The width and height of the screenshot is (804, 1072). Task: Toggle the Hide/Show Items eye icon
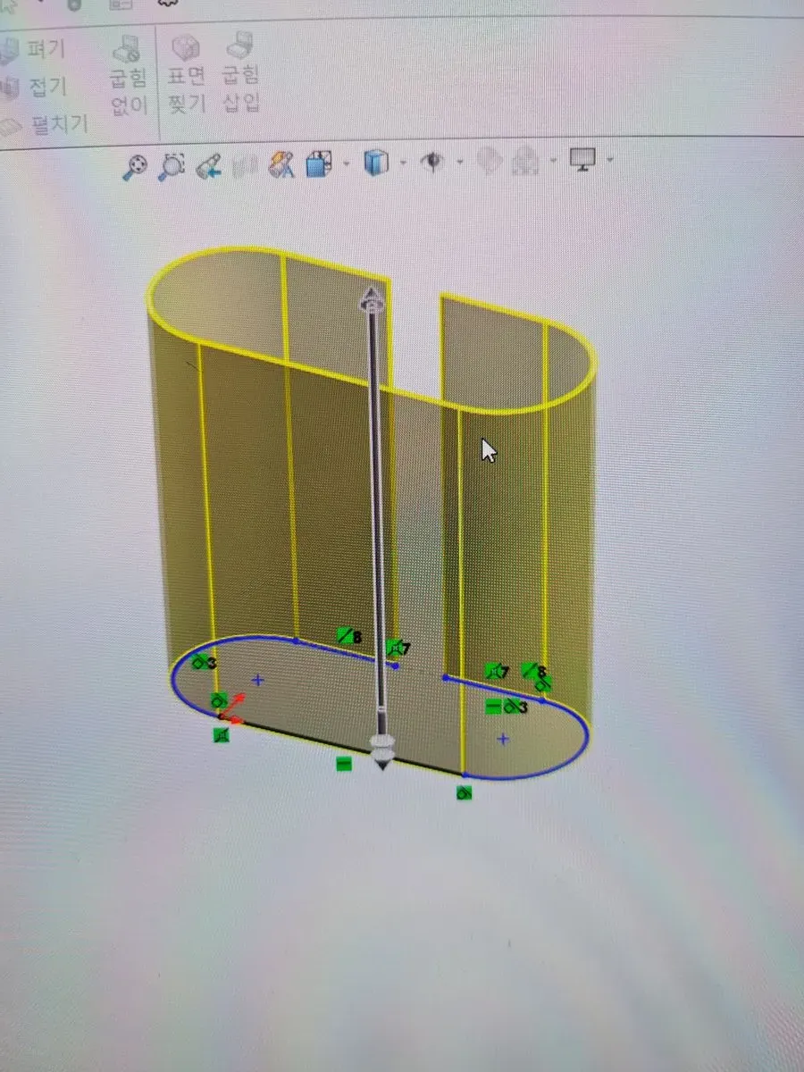(434, 162)
